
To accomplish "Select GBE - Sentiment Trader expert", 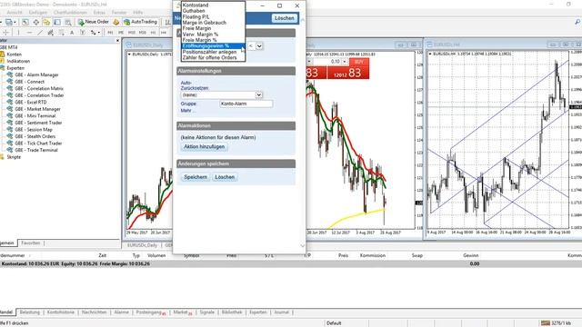I will (x=38, y=123).
